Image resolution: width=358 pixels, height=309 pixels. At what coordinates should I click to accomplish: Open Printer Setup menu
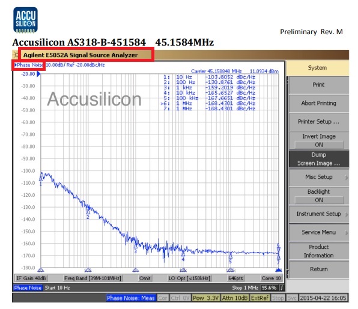tap(318, 122)
